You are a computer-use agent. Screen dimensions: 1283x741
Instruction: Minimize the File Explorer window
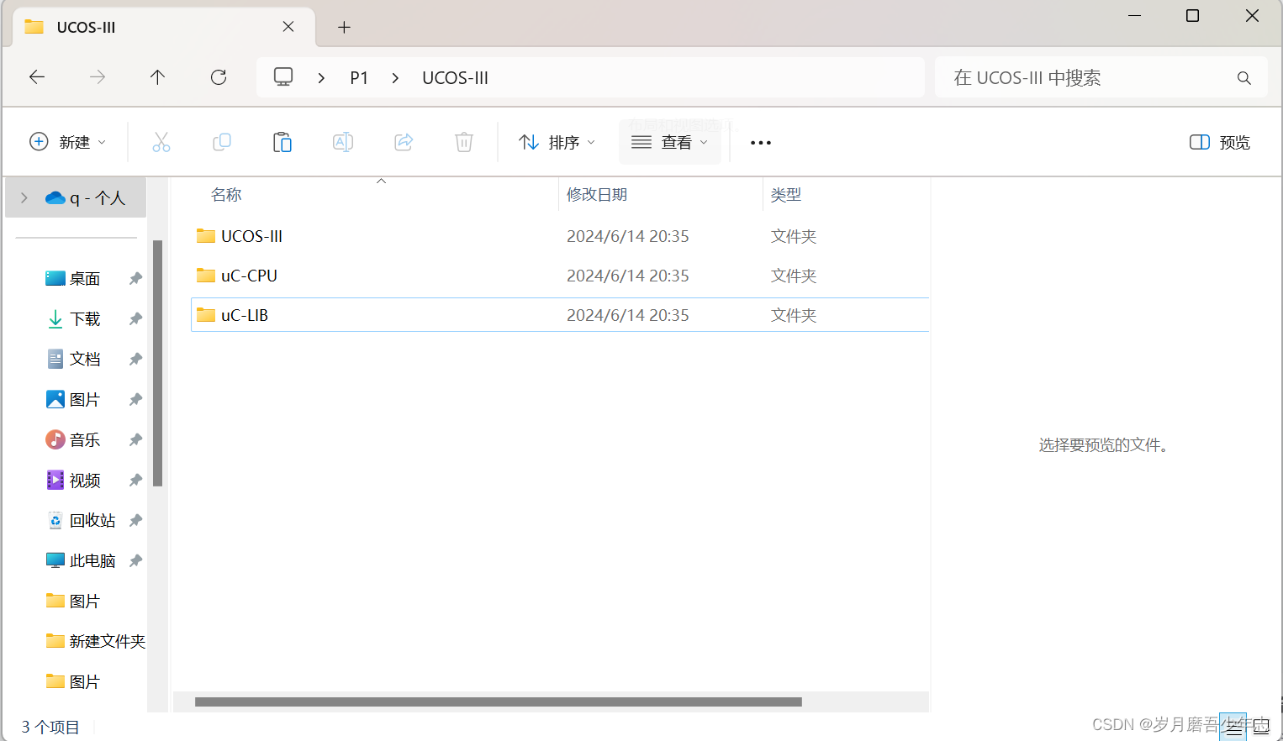1134,16
